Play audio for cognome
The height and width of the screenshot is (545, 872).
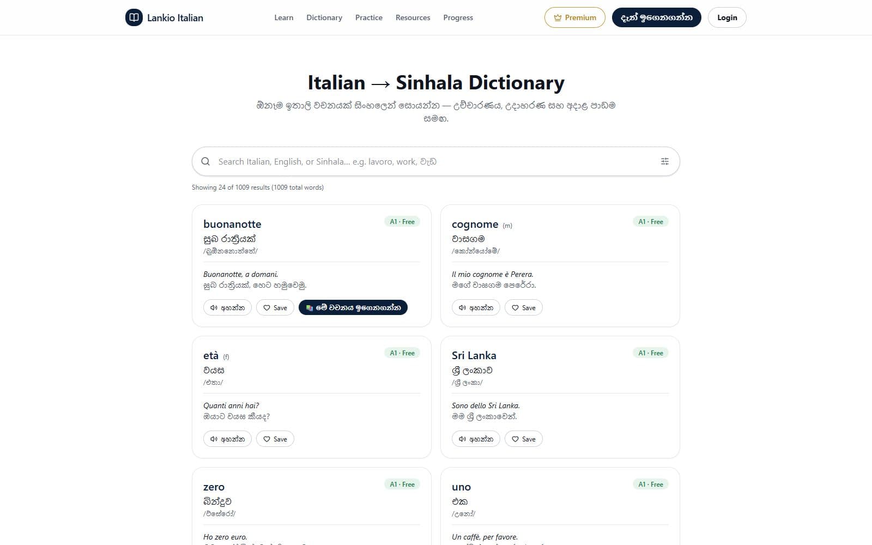pyautogui.click(x=476, y=307)
